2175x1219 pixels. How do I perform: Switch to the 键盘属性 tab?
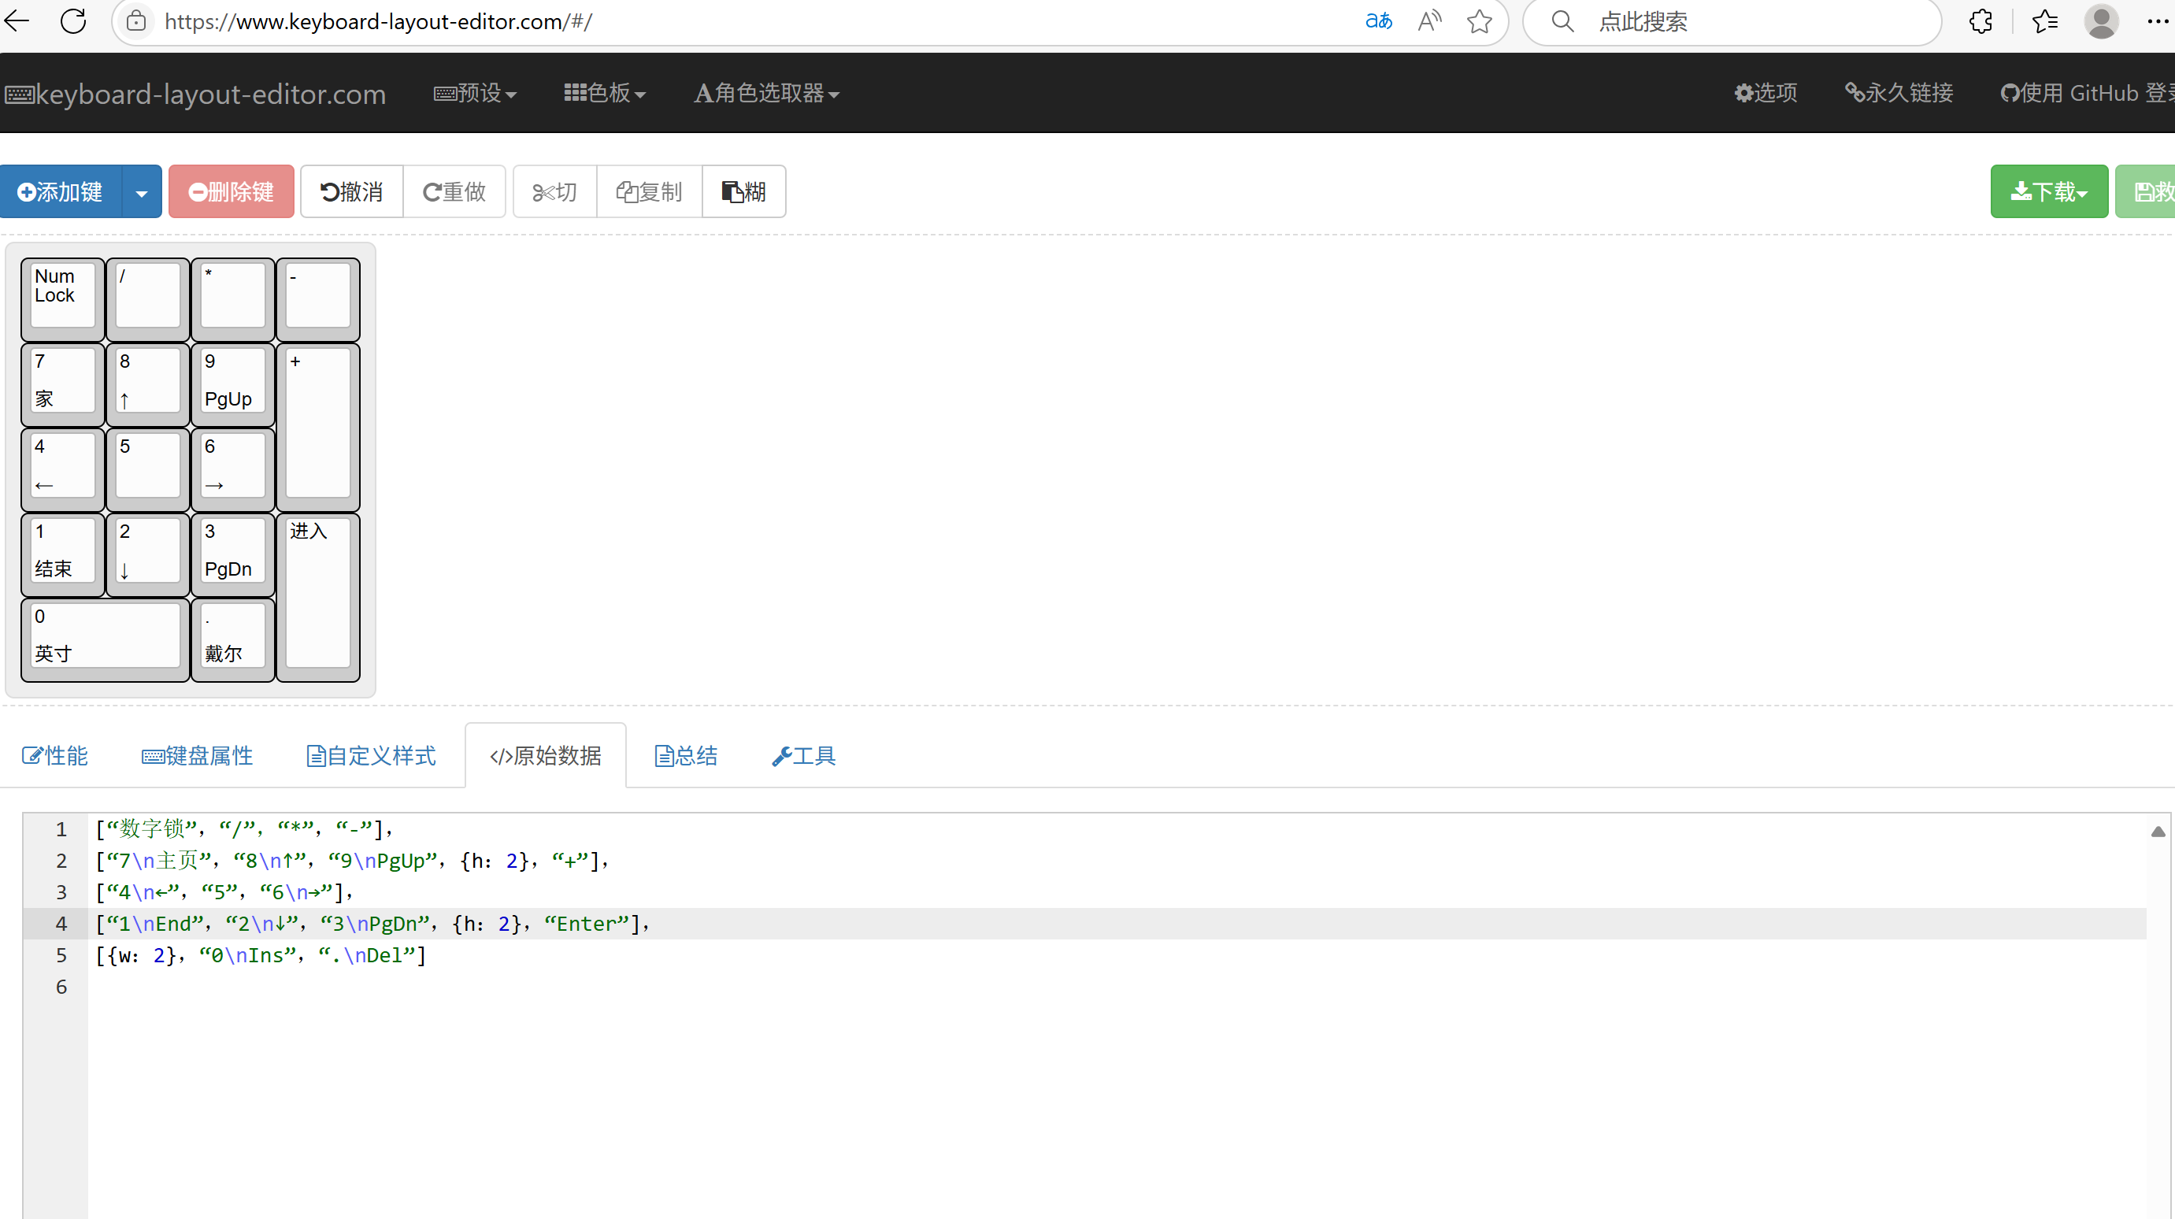tap(198, 754)
